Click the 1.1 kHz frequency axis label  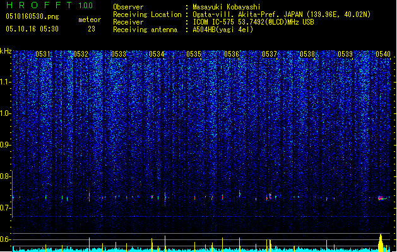[6, 82]
